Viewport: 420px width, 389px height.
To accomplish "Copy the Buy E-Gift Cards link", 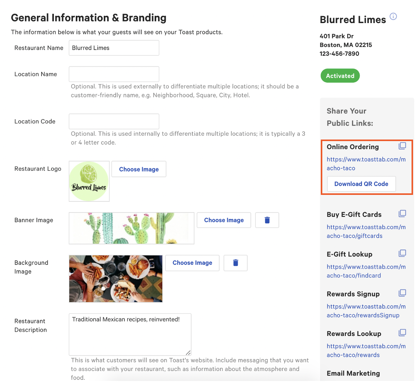I will click(x=402, y=213).
